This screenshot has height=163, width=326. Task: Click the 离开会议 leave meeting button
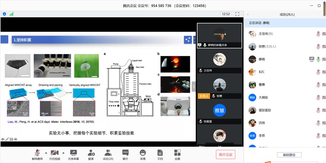tap(226, 154)
